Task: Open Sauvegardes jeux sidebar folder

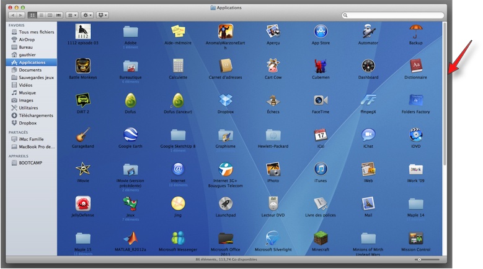Action: click(x=32, y=77)
